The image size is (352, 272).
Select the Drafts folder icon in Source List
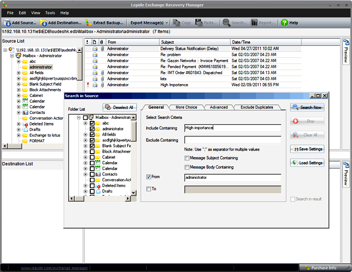click(25, 129)
